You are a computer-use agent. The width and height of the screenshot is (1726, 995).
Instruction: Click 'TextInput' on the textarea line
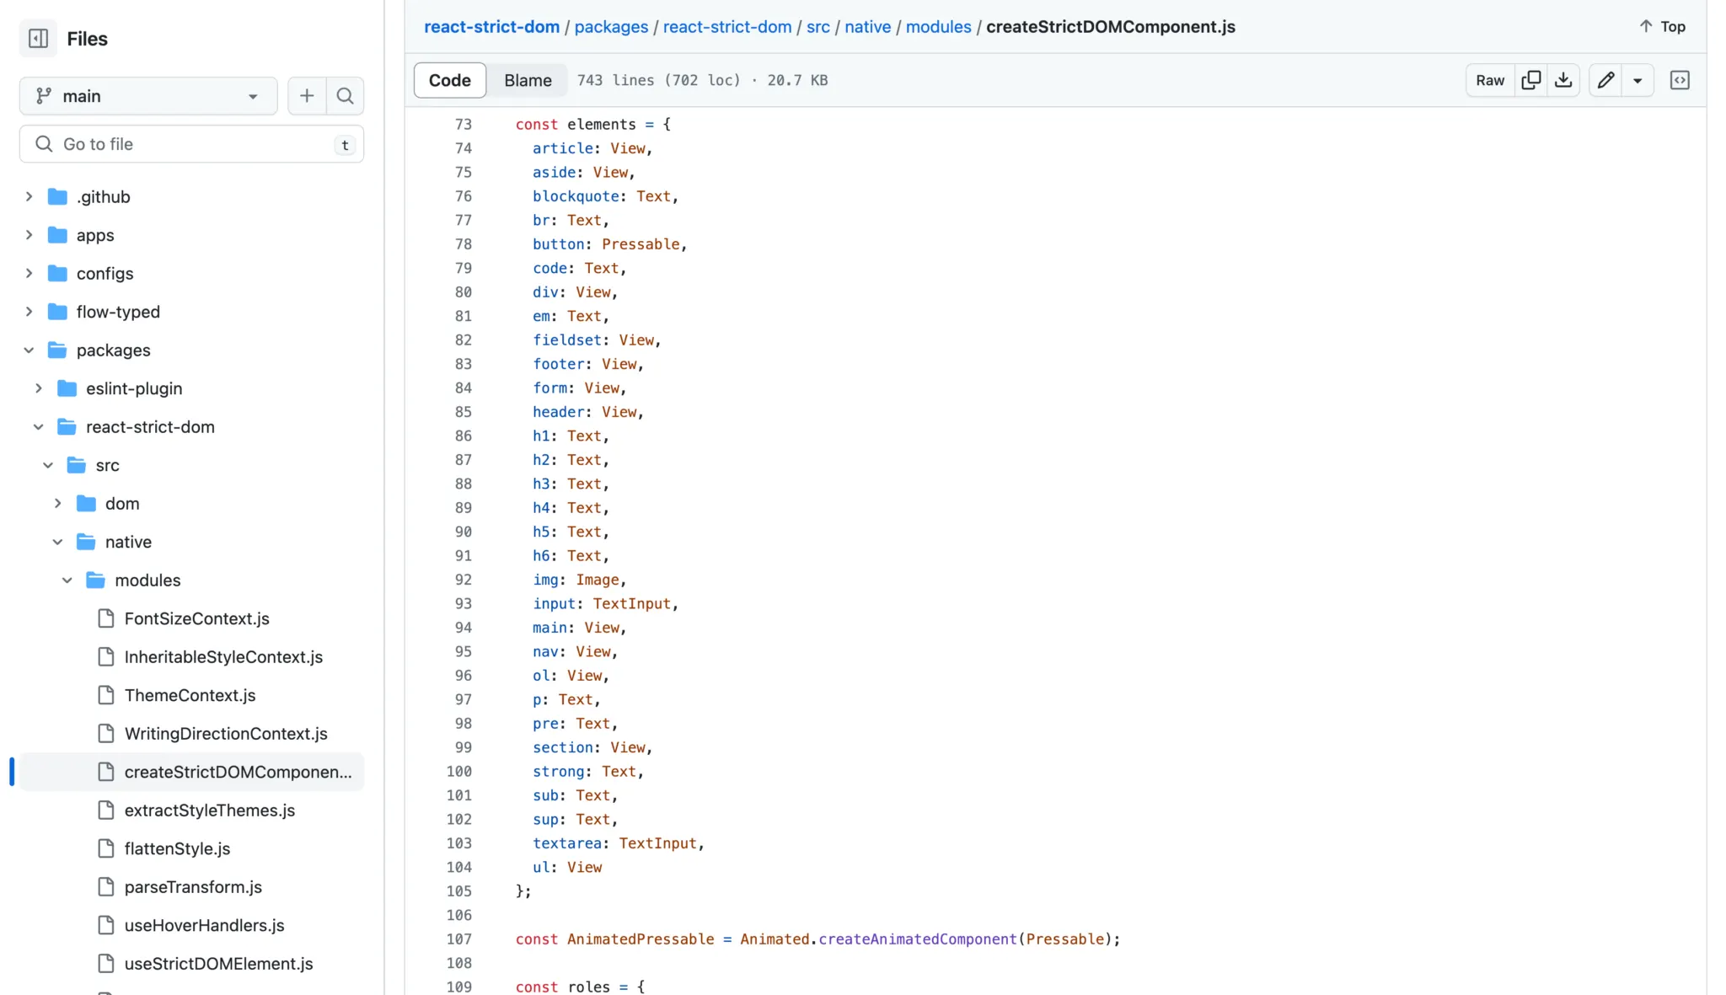click(x=657, y=843)
